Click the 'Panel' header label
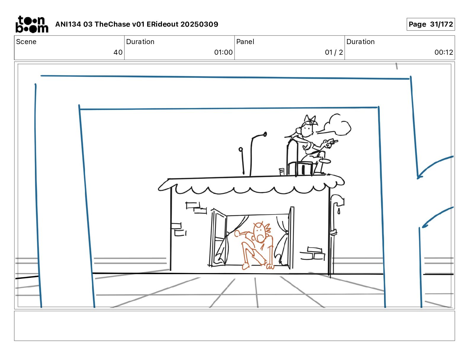The height and width of the screenshot is (362, 469). click(245, 42)
